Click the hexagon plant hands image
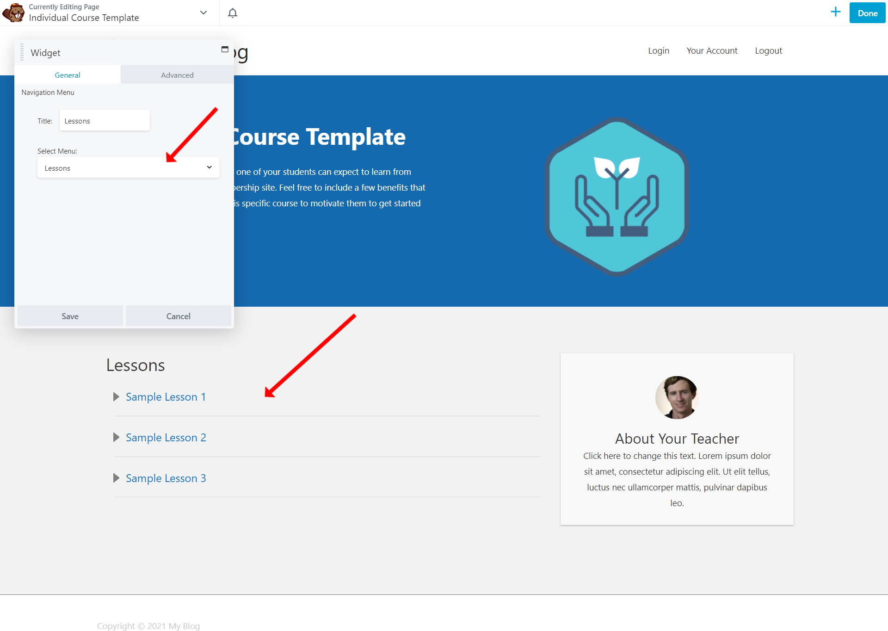The image size is (888, 631). pos(617,197)
